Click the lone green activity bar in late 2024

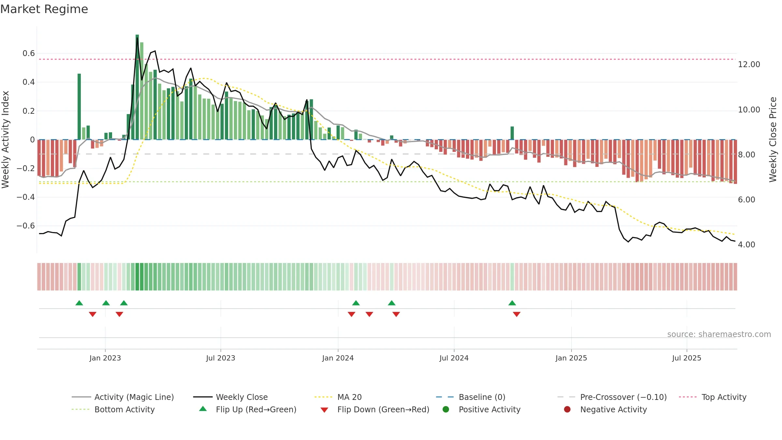click(x=512, y=133)
